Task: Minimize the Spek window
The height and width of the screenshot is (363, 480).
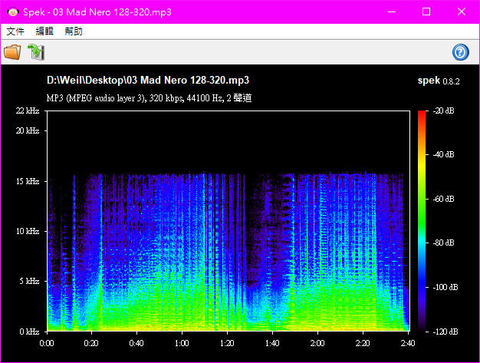Action: 391,12
